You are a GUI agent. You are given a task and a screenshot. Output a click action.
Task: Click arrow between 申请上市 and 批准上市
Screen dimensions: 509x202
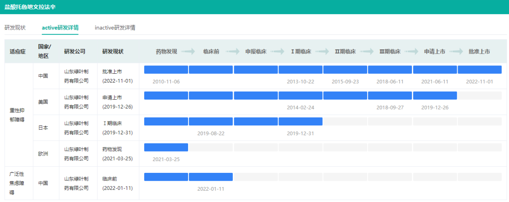click(x=457, y=52)
